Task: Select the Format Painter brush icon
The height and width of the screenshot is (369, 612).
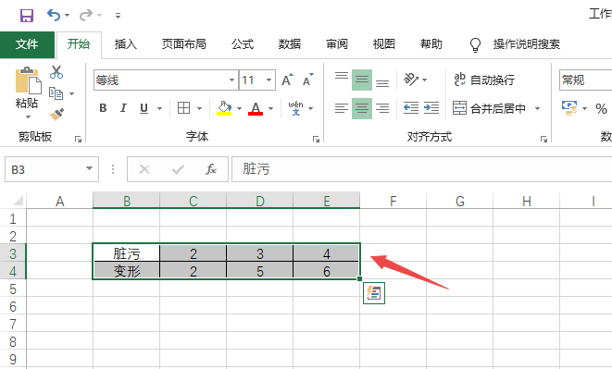Action: point(56,115)
